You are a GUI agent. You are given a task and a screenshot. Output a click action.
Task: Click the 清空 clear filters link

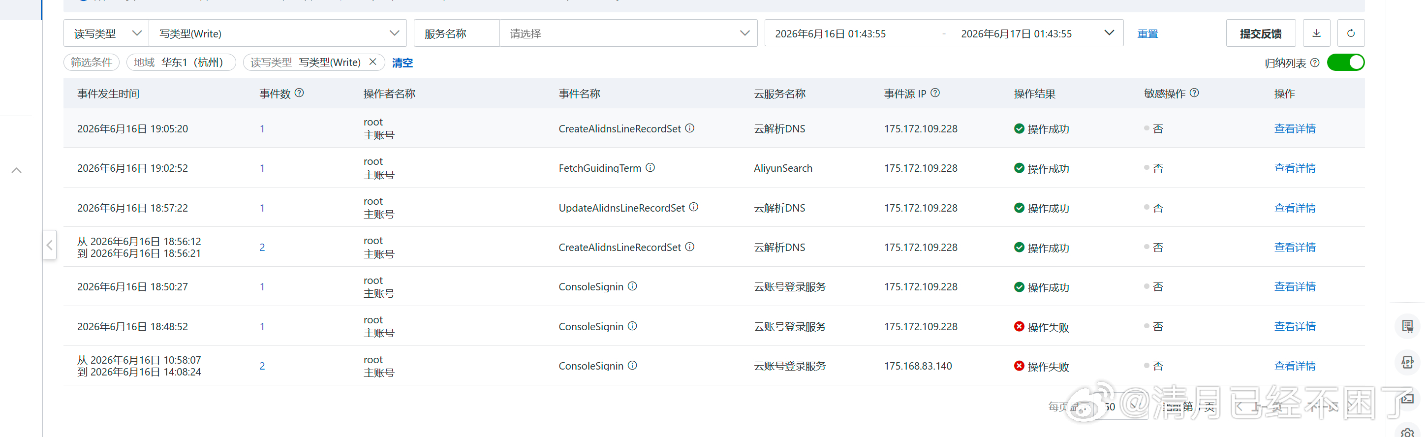pyautogui.click(x=403, y=62)
